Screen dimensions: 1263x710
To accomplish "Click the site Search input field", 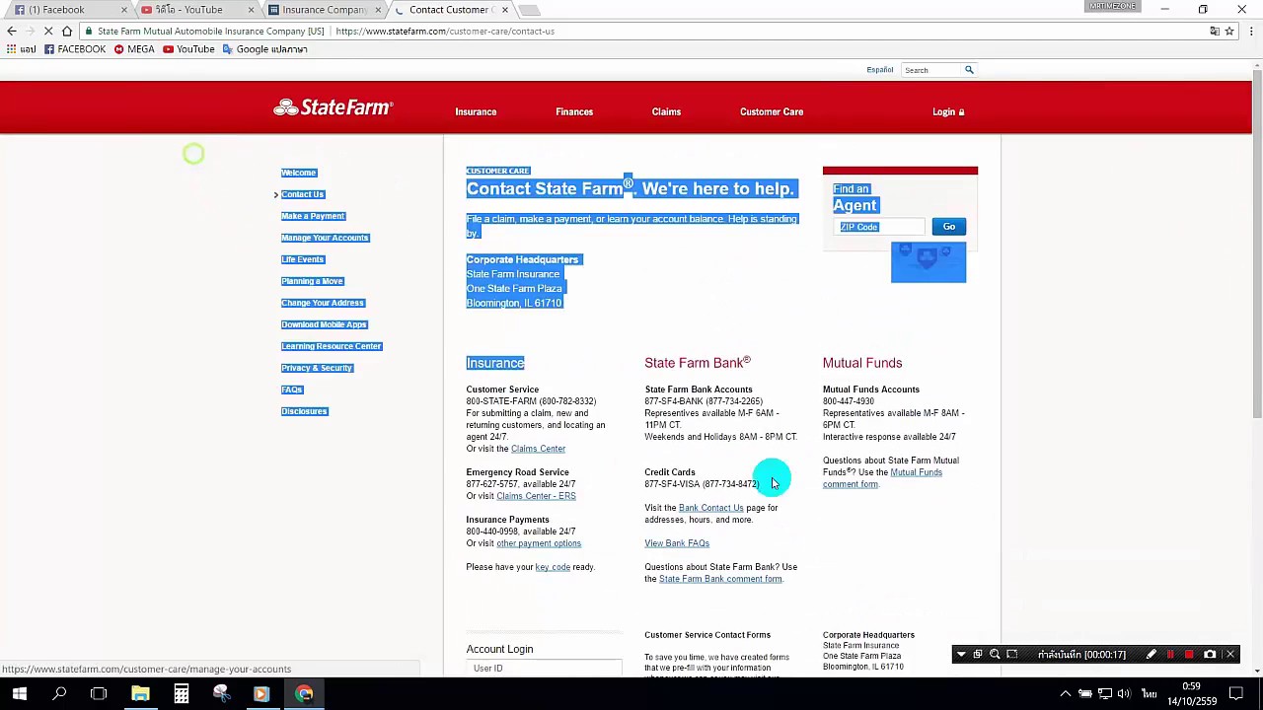I will 931,70.
